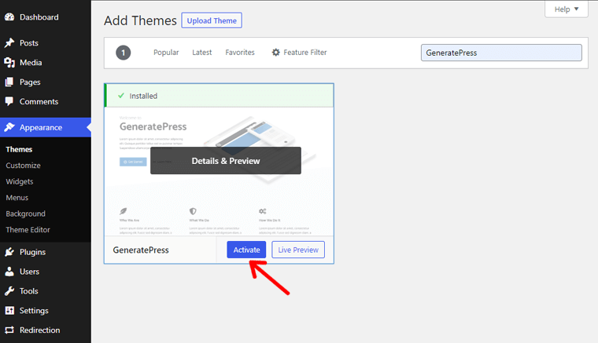
Task: Open the Help dropdown tab
Action: (x=566, y=9)
